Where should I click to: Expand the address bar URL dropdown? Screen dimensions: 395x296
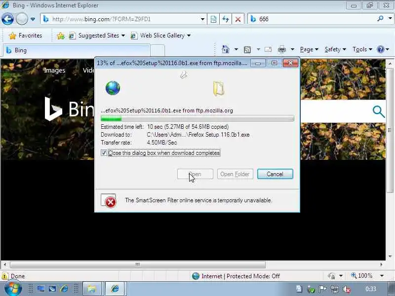click(x=202, y=19)
